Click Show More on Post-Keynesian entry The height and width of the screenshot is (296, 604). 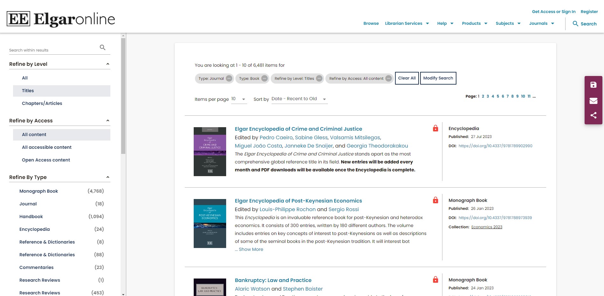251,249
